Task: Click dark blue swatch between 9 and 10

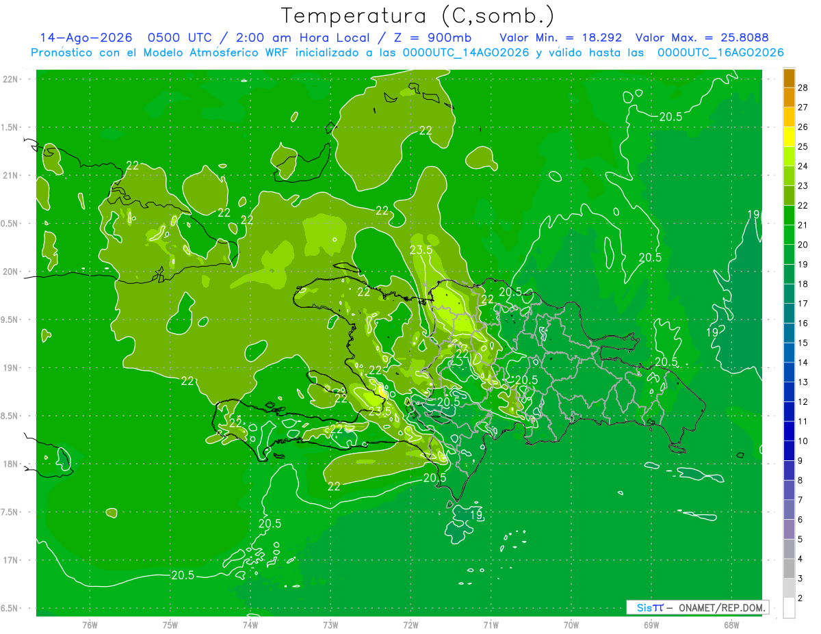Action: click(789, 451)
